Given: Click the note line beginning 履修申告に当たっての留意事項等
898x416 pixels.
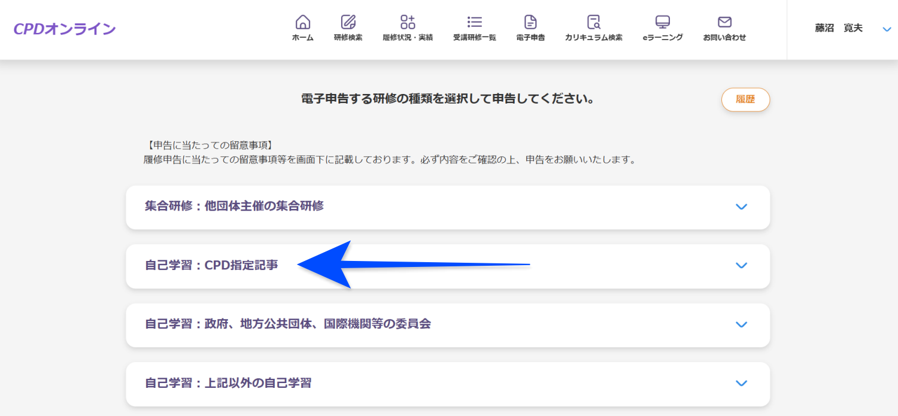Looking at the screenshot, I should click(x=389, y=160).
